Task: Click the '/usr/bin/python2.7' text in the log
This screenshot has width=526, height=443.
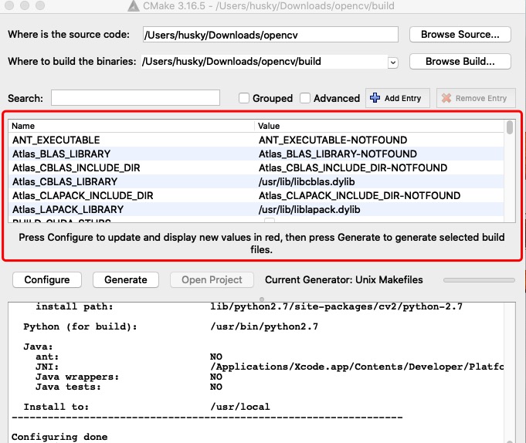Action: [264, 326]
